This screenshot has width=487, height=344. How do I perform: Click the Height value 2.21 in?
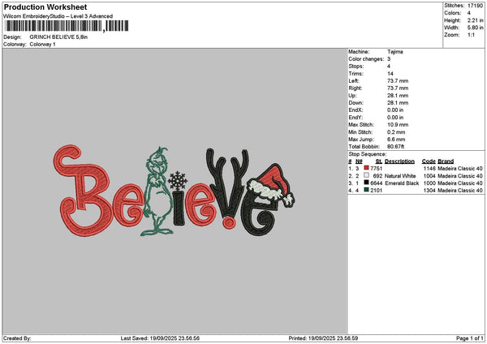point(475,20)
